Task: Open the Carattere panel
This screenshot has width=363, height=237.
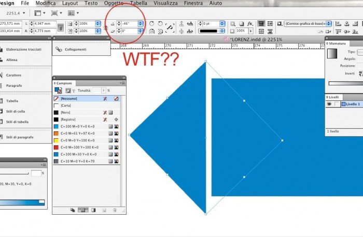Action: click(13, 76)
